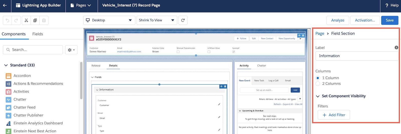Click the Label info icon
The height and width of the screenshot is (134, 401).
(x=396, y=47)
